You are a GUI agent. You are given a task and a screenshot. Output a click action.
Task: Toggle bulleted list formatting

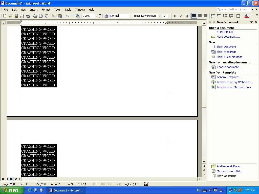click(x=219, y=16)
